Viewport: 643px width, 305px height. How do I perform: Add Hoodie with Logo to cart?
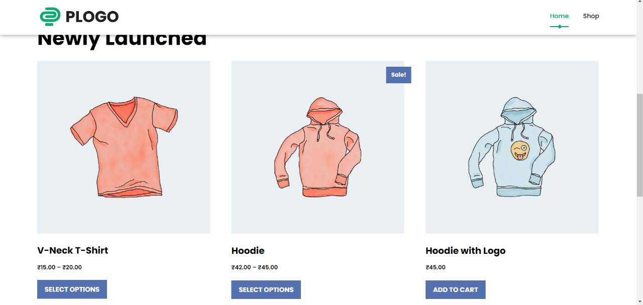[x=455, y=289]
